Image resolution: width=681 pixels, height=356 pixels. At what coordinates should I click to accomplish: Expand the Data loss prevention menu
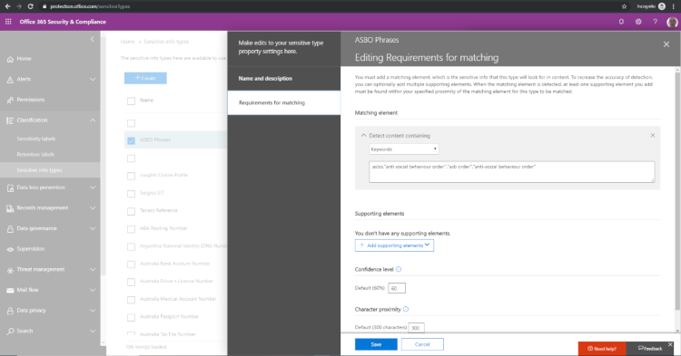tap(50, 188)
